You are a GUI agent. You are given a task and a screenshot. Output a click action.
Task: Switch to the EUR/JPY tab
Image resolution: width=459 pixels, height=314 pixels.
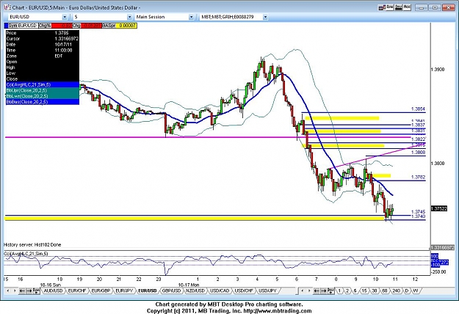[124, 291]
